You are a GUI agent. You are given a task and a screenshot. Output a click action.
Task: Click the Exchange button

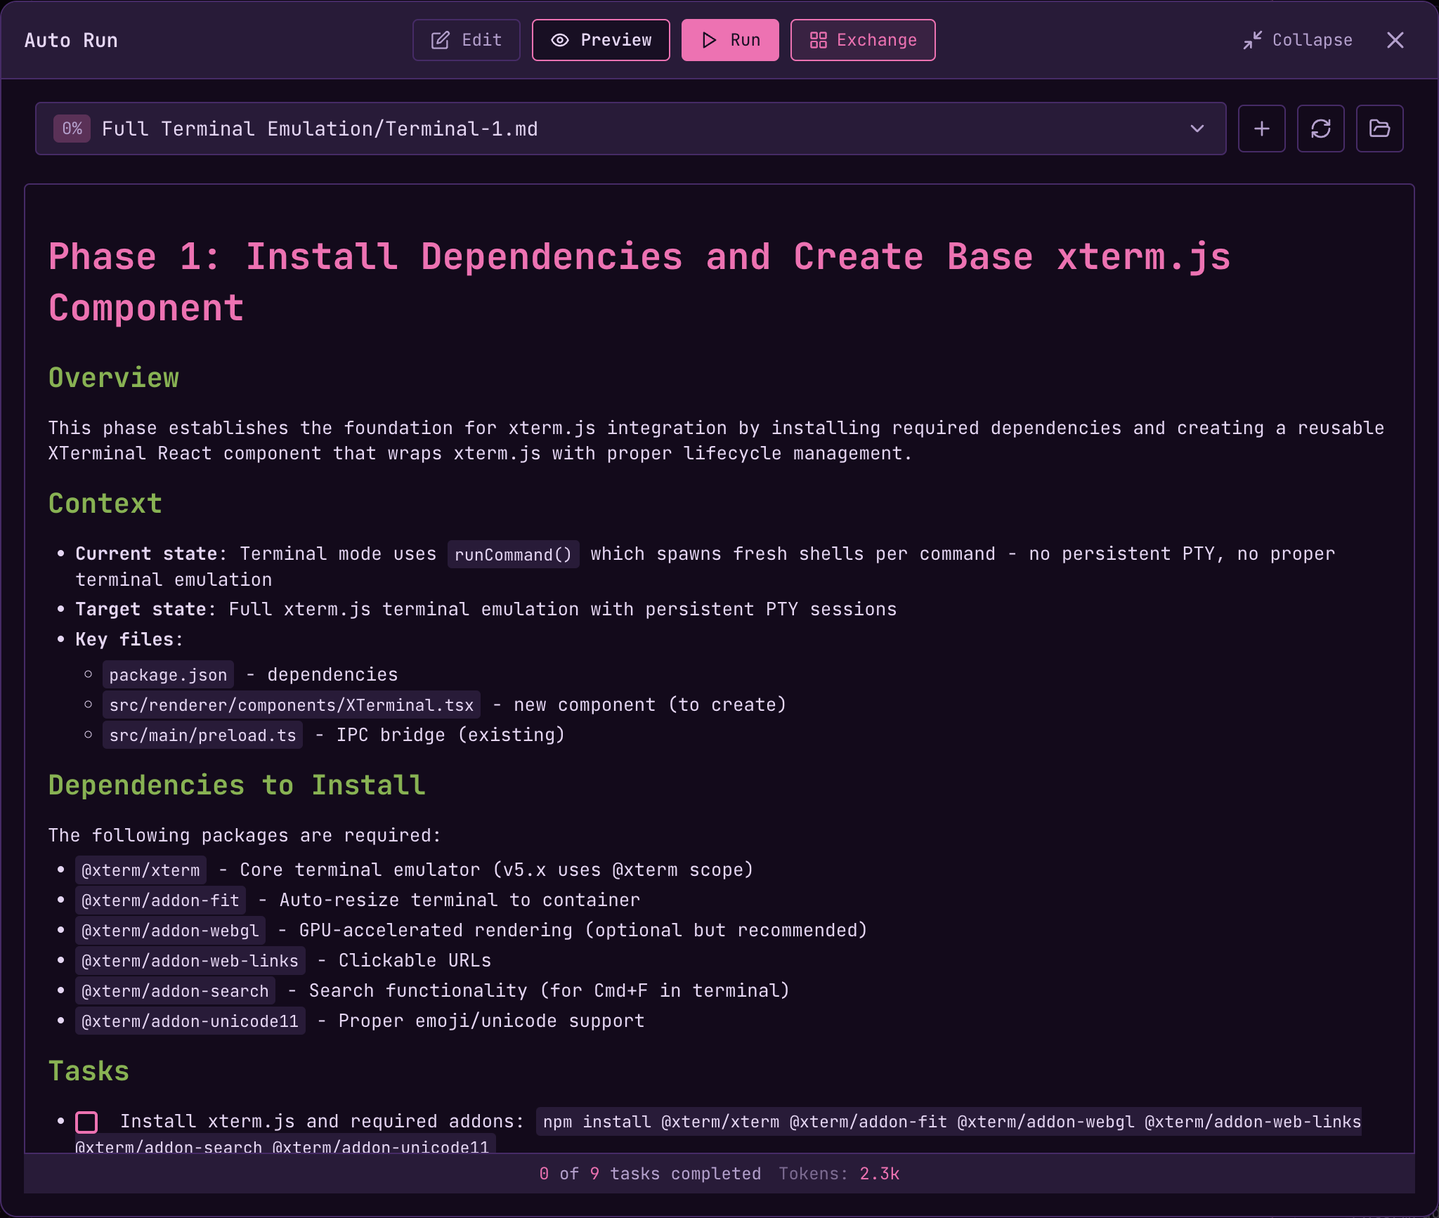tap(862, 40)
